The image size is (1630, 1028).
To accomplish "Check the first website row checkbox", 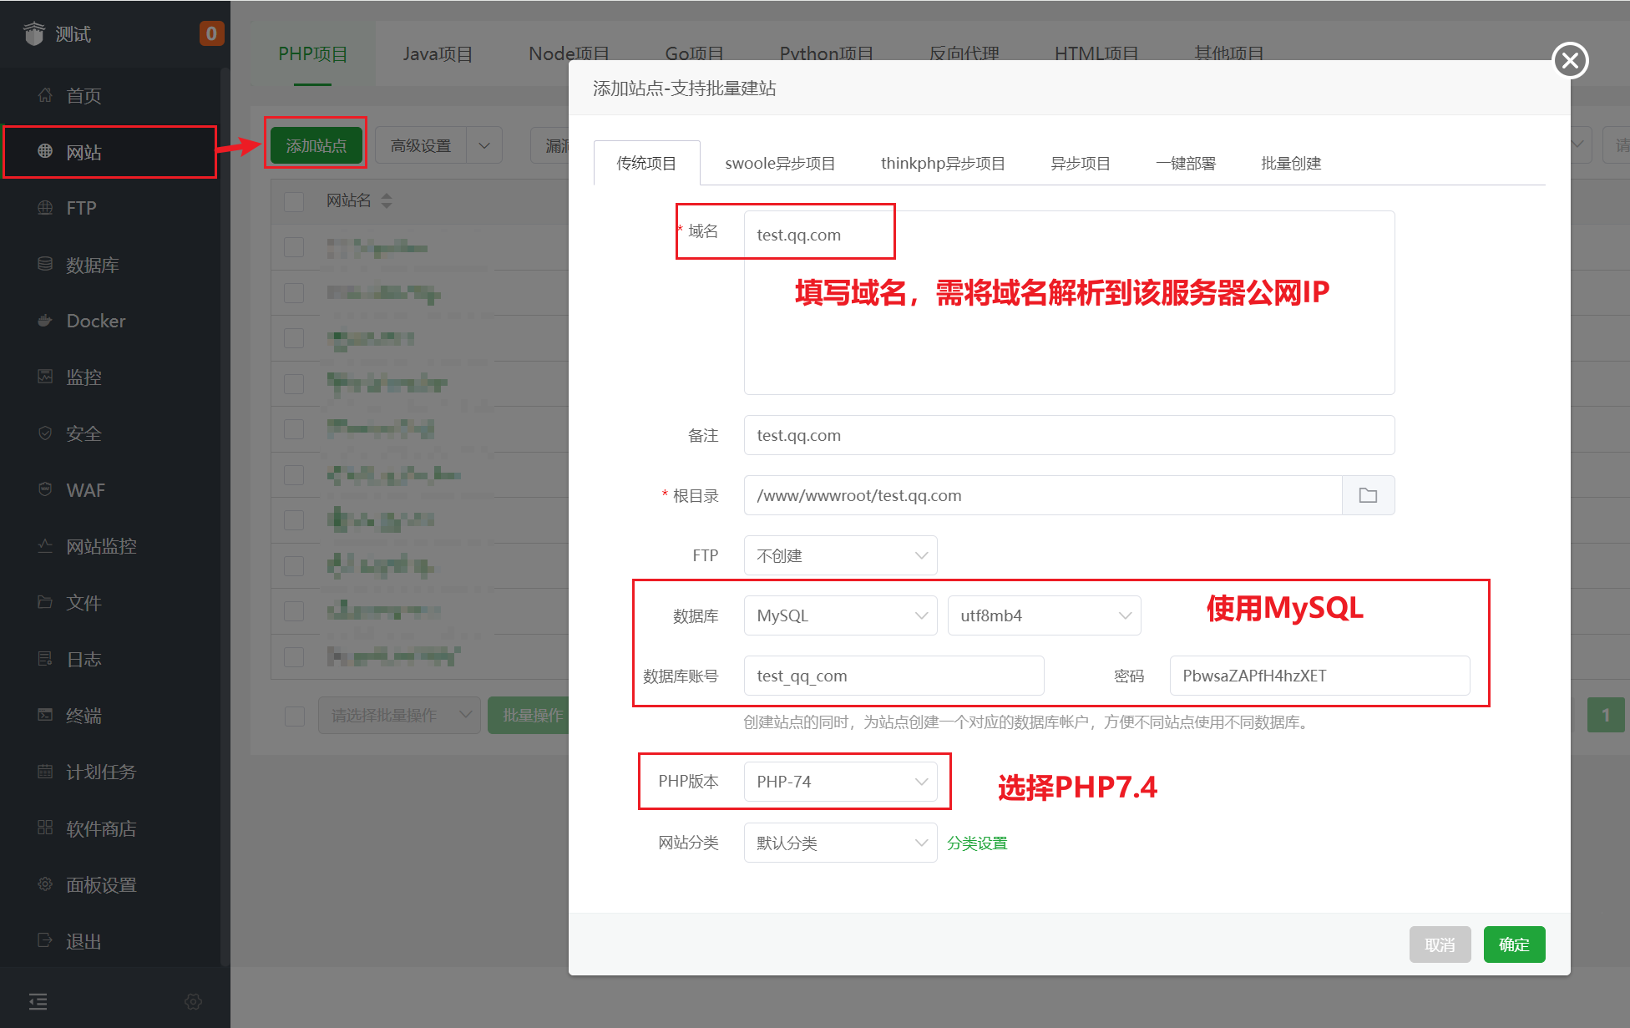I will [x=294, y=247].
